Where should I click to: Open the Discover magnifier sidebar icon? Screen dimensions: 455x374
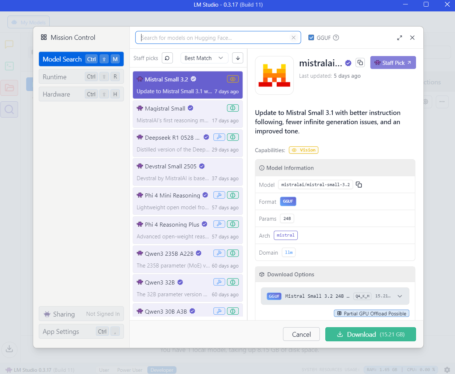(9, 109)
